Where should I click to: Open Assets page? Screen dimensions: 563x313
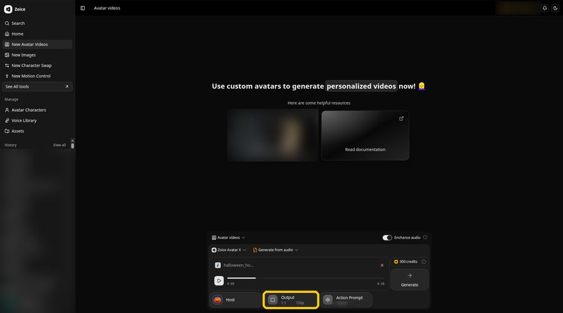[x=38, y=131]
